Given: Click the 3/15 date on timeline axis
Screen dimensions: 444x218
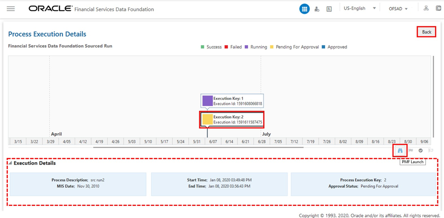Looking at the screenshot, I should coord(18,141).
